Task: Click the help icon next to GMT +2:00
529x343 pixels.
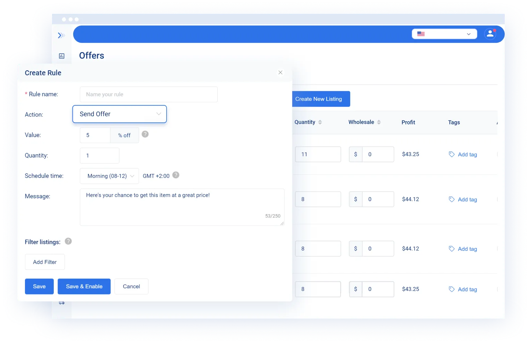Action: (x=176, y=175)
